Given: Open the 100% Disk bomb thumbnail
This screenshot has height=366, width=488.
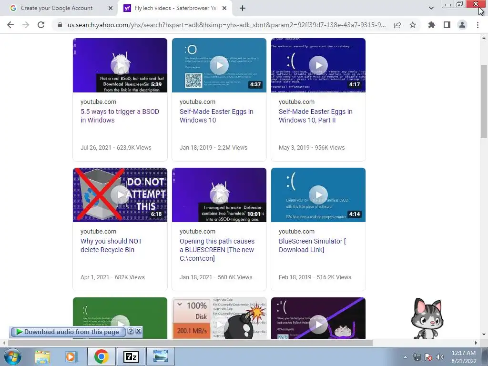Looking at the screenshot, I should [x=219, y=317].
